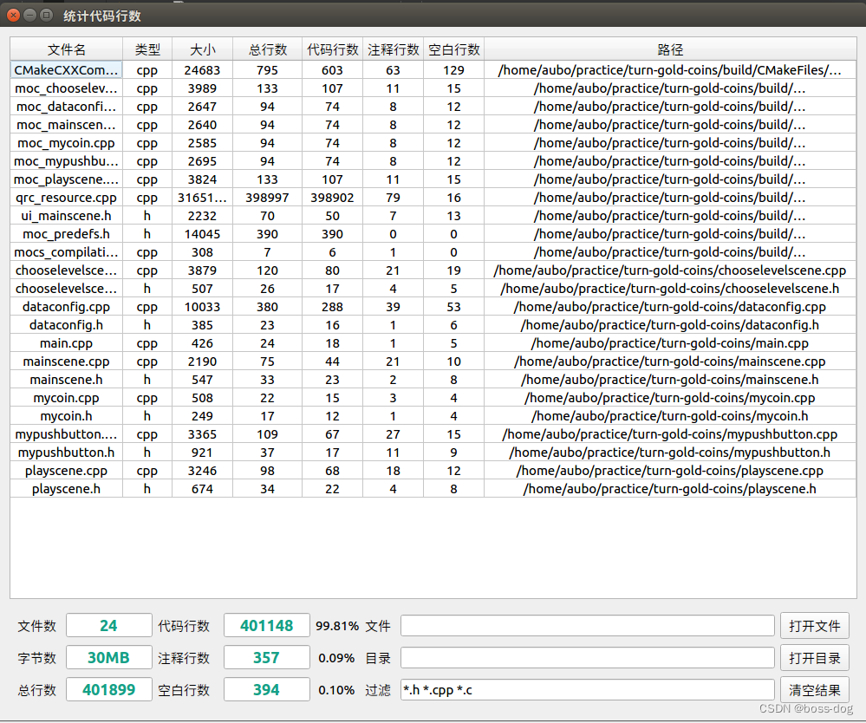This screenshot has height=723, width=866.
Task: Click the 代码行数 value box showing 401148
Action: 267,626
